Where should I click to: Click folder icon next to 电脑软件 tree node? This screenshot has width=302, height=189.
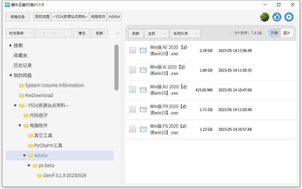pyautogui.click(x=26, y=126)
